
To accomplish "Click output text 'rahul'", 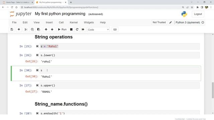I will click(46, 61).
